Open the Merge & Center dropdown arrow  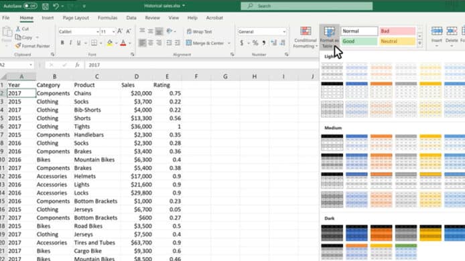click(x=229, y=43)
